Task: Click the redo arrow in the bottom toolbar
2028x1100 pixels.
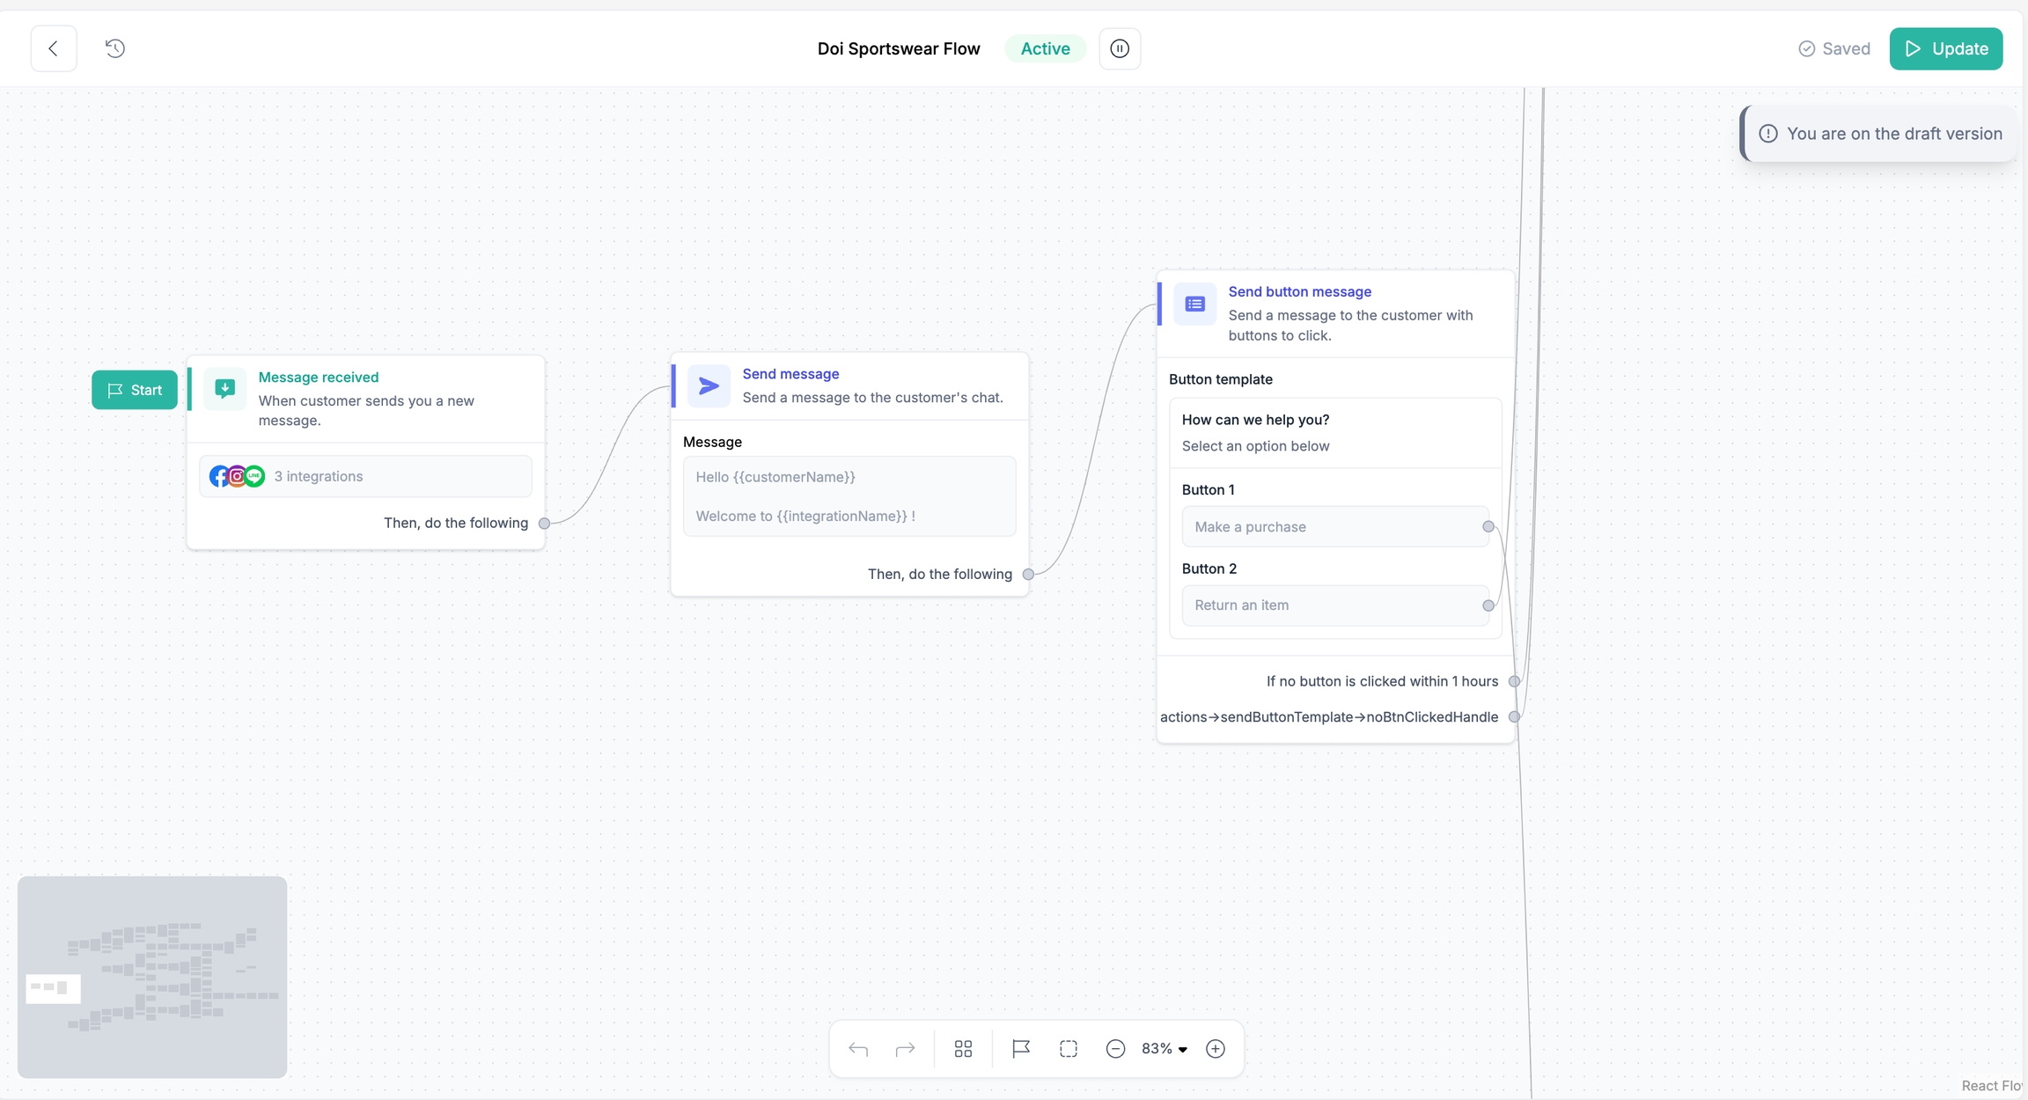Action: 905,1049
